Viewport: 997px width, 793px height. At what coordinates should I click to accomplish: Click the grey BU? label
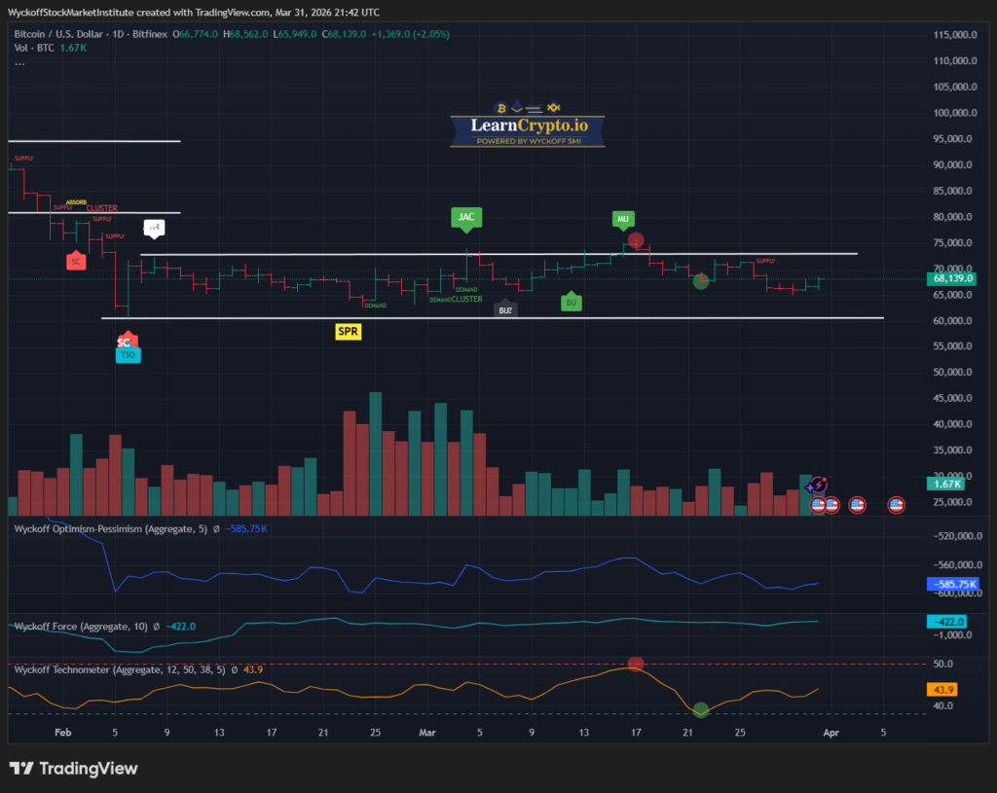click(505, 309)
